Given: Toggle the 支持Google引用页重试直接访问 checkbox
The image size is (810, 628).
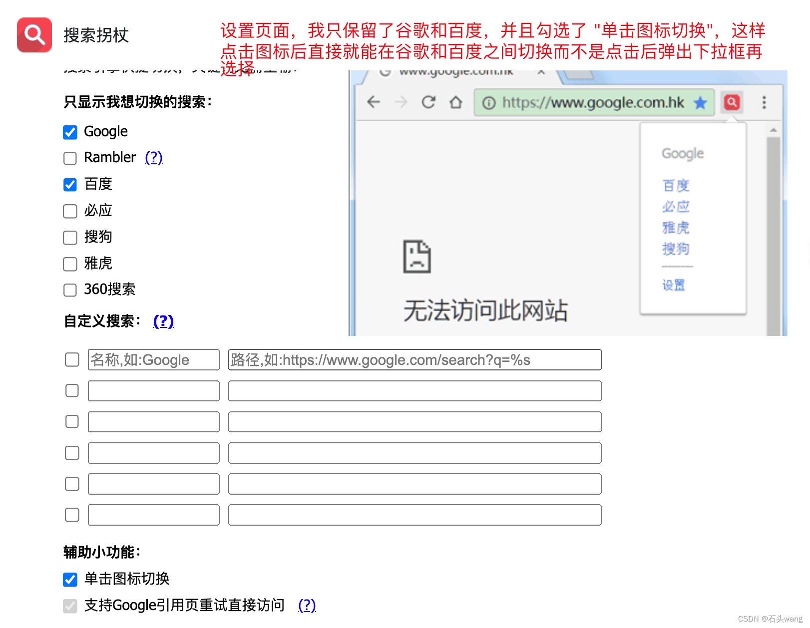Looking at the screenshot, I should [x=70, y=606].
